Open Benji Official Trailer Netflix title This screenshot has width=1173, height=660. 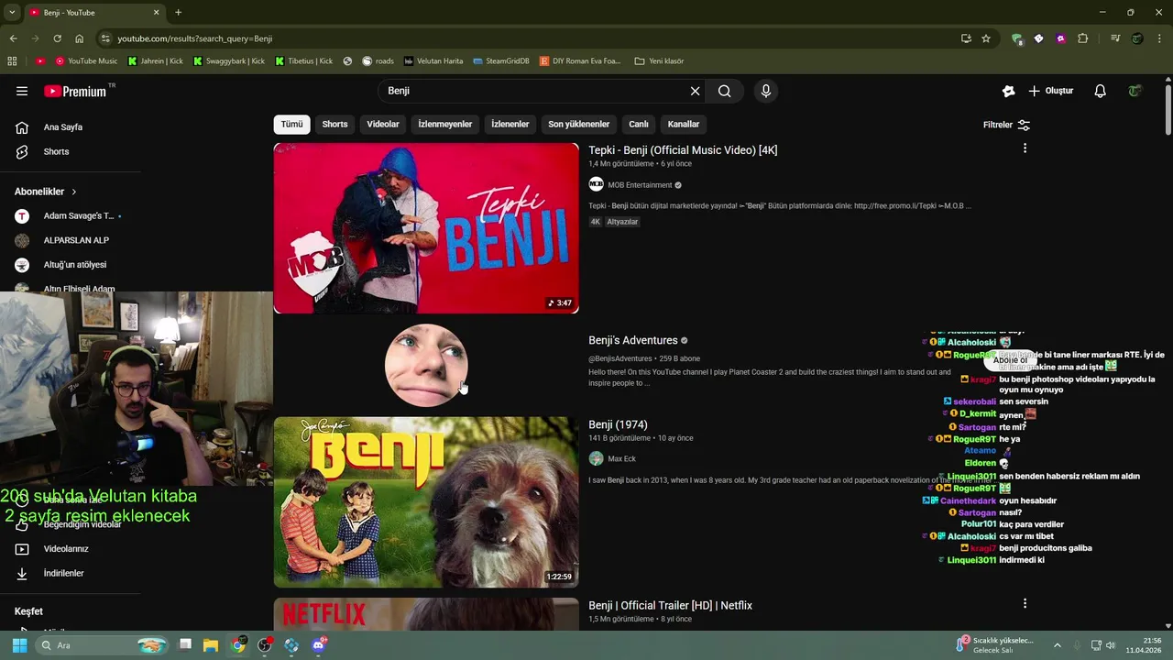pyautogui.click(x=670, y=605)
